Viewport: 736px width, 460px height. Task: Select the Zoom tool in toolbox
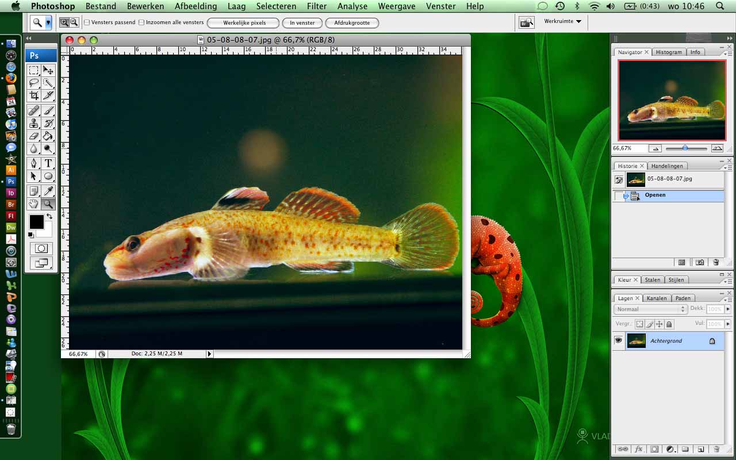48,204
